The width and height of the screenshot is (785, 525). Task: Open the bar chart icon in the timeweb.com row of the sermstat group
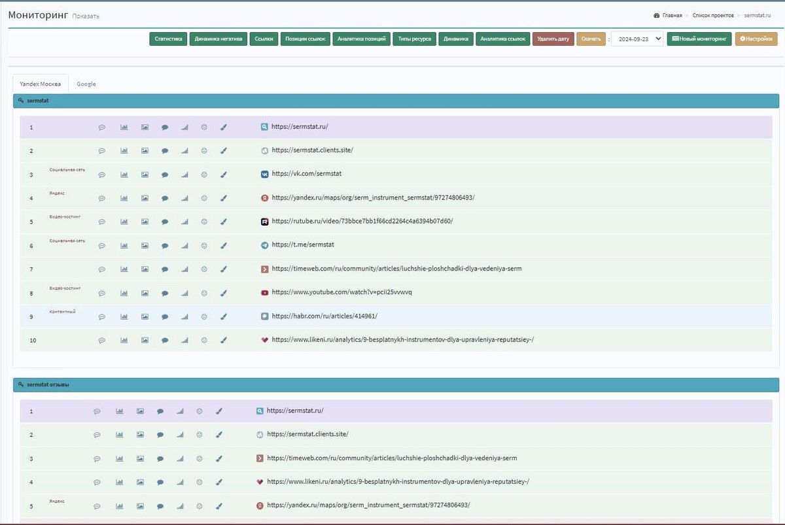(x=124, y=269)
